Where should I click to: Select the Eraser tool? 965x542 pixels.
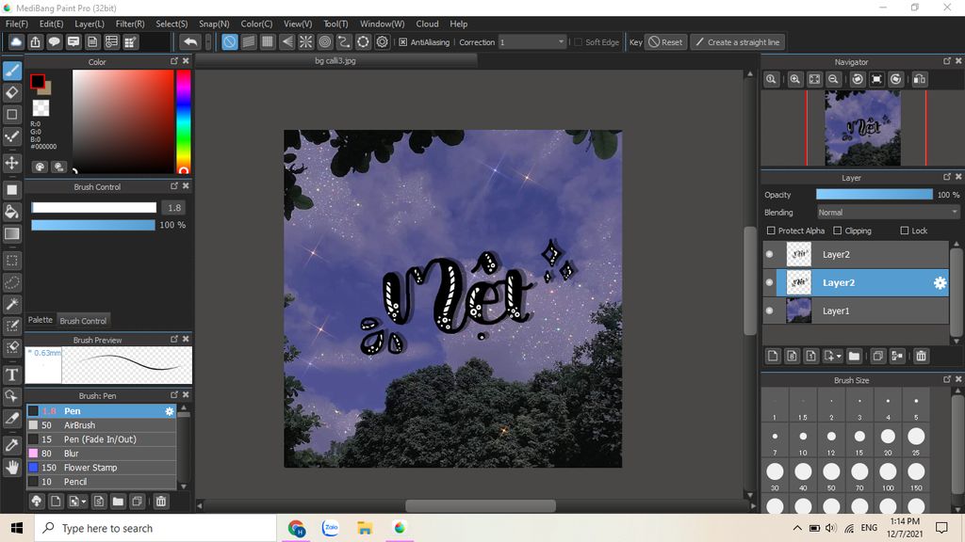click(11, 93)
